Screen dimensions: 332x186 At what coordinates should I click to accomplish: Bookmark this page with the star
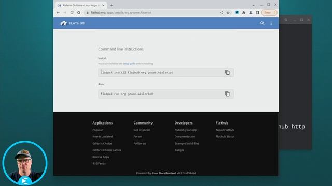(x=228, y=12)
